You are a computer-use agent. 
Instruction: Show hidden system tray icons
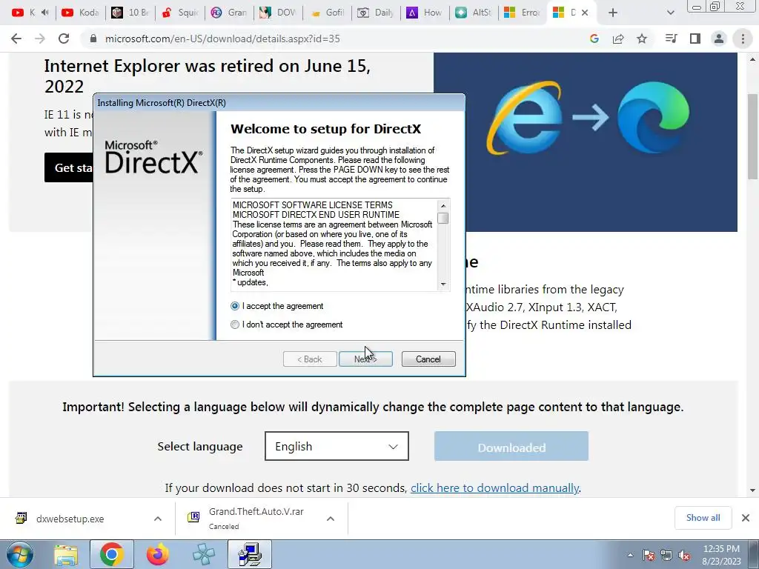click(630, 556)
